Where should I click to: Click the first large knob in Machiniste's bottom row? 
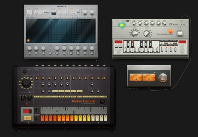coord(29,48)
